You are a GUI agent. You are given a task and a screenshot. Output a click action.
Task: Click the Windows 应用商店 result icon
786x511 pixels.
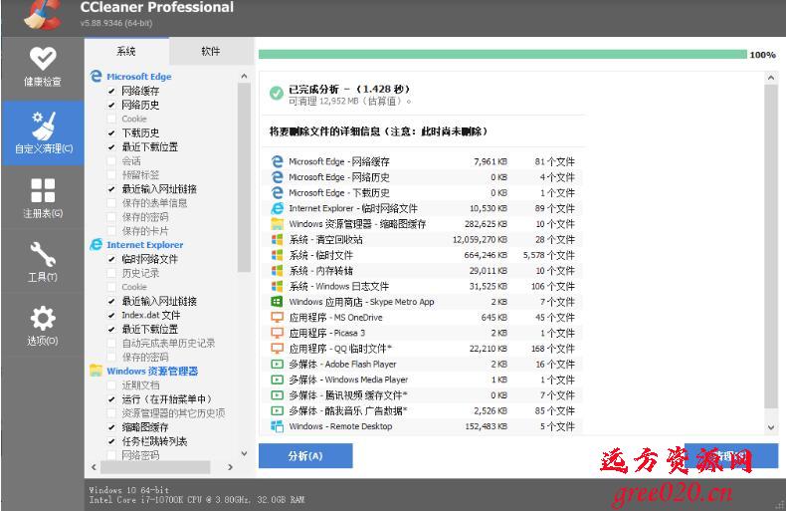277,302
